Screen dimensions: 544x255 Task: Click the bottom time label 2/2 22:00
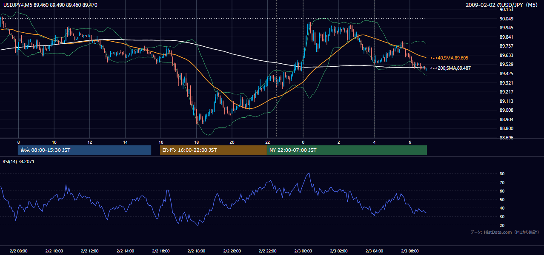click(267, 251)
